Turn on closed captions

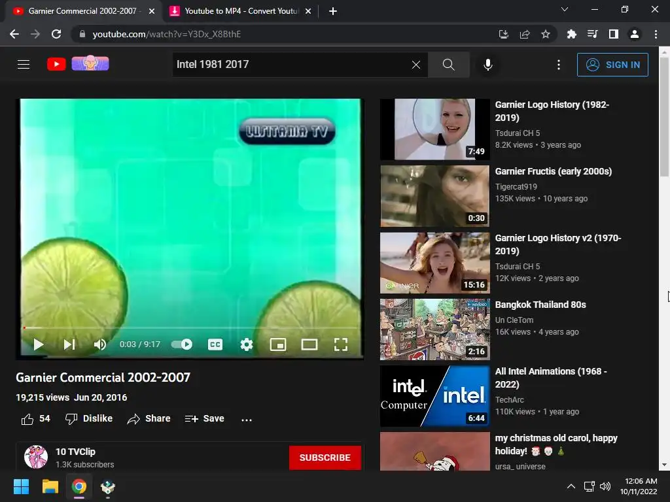(x=215, y=344)
